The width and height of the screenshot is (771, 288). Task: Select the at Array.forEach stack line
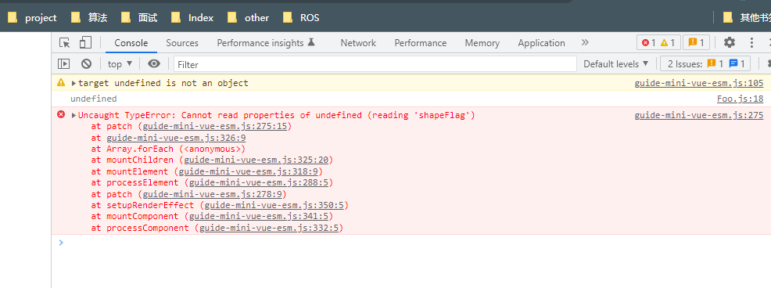(x=168, y=149)
